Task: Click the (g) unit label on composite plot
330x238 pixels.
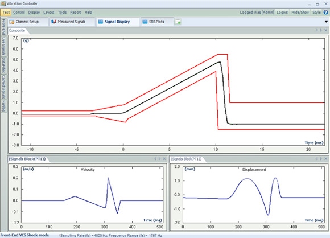Action: [x=26, y=40]
